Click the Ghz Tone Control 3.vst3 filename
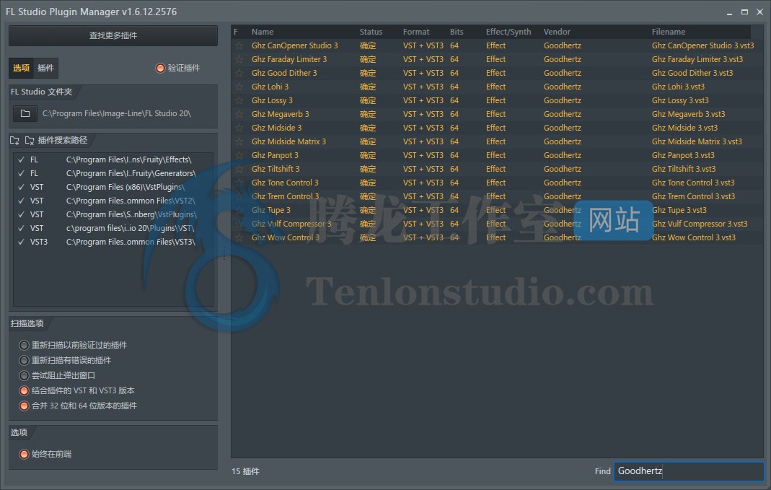Viewport: 771px width, 490px height. click(x=693, y=183)
